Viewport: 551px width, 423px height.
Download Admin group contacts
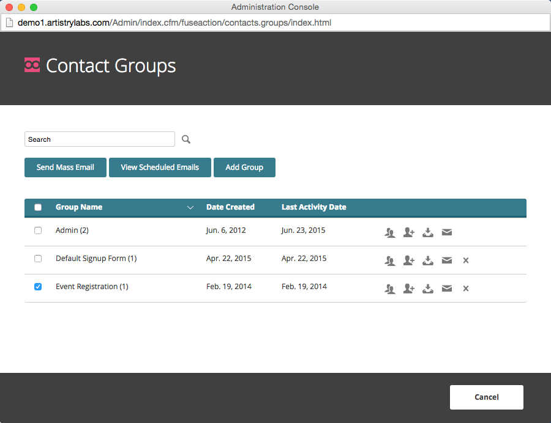(428, 232)
